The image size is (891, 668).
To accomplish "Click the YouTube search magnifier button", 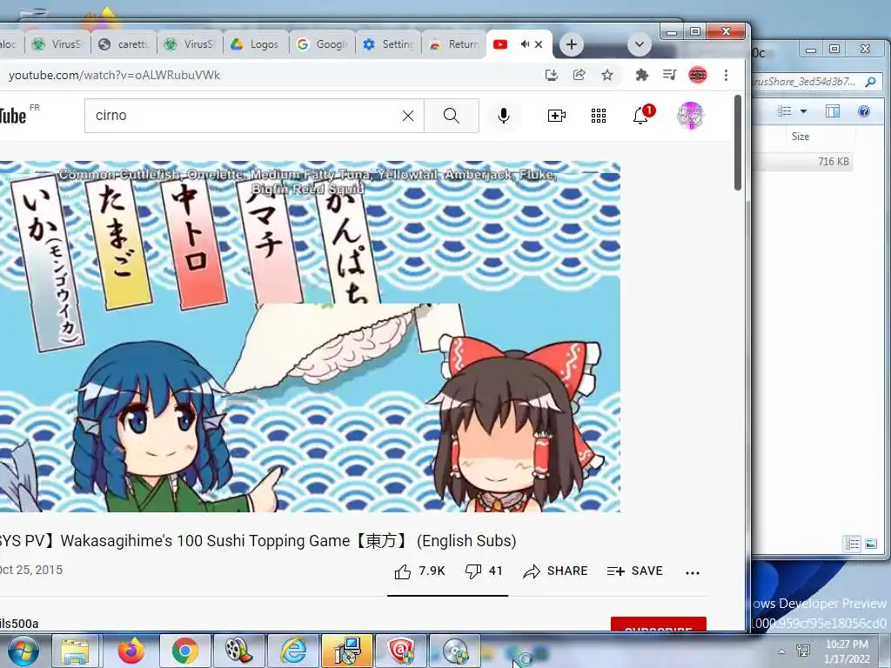I will point(452,116).
